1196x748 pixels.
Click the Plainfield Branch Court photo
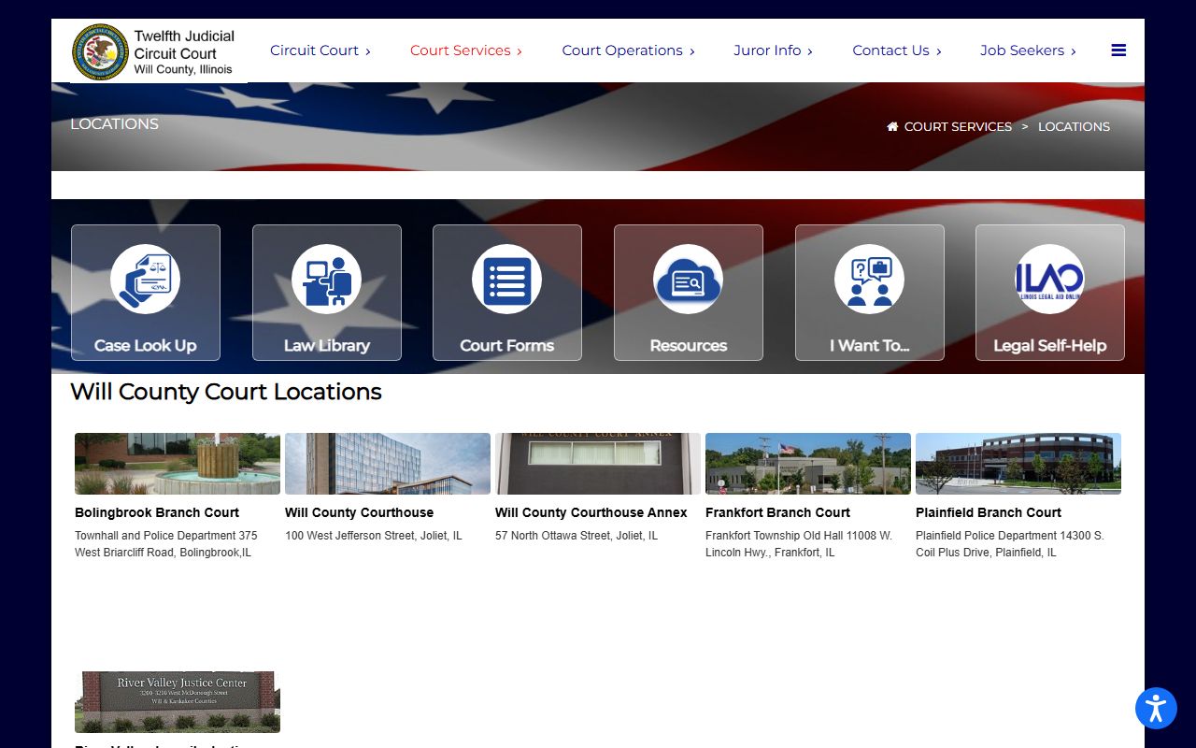tap(1018, 464)
